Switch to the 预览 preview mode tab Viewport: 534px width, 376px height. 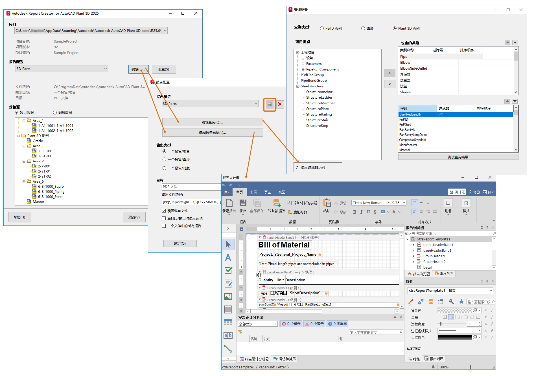[474, 192]
